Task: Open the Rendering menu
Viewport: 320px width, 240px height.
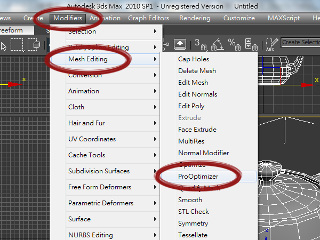Action: click(x=195, y=18)
